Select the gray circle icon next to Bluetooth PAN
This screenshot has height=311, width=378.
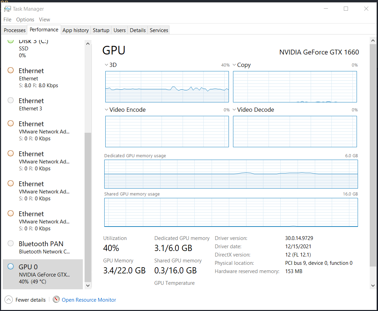pyautogui.click(x=11, y=243)
